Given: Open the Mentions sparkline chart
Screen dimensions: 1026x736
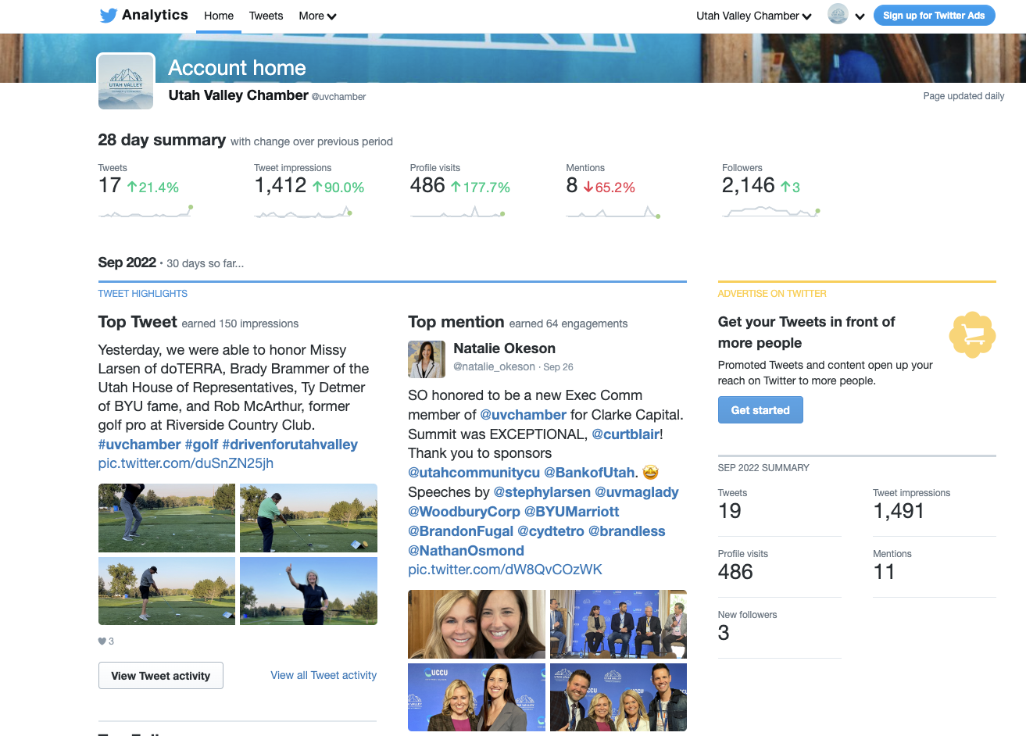Looking at the screenshot, I should tap(613, 211).
